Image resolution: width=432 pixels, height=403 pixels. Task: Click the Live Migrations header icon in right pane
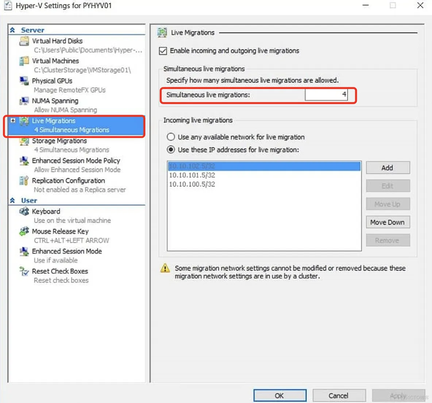(x=162, y=32)
